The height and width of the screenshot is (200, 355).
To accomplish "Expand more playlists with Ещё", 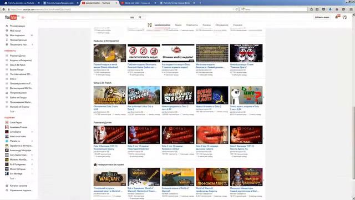I will click(12, 112).
